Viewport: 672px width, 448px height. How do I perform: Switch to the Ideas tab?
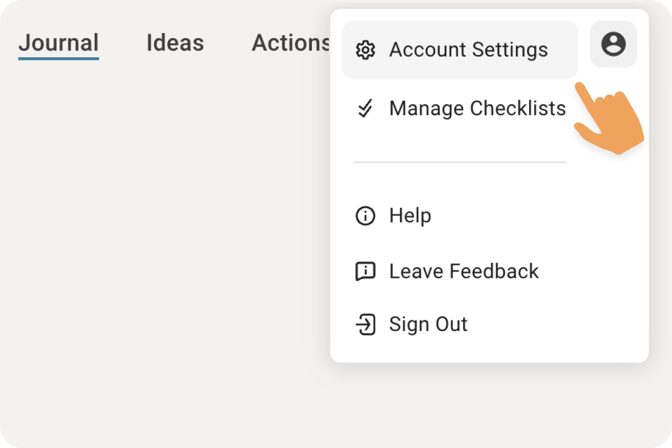click(175, 43)
